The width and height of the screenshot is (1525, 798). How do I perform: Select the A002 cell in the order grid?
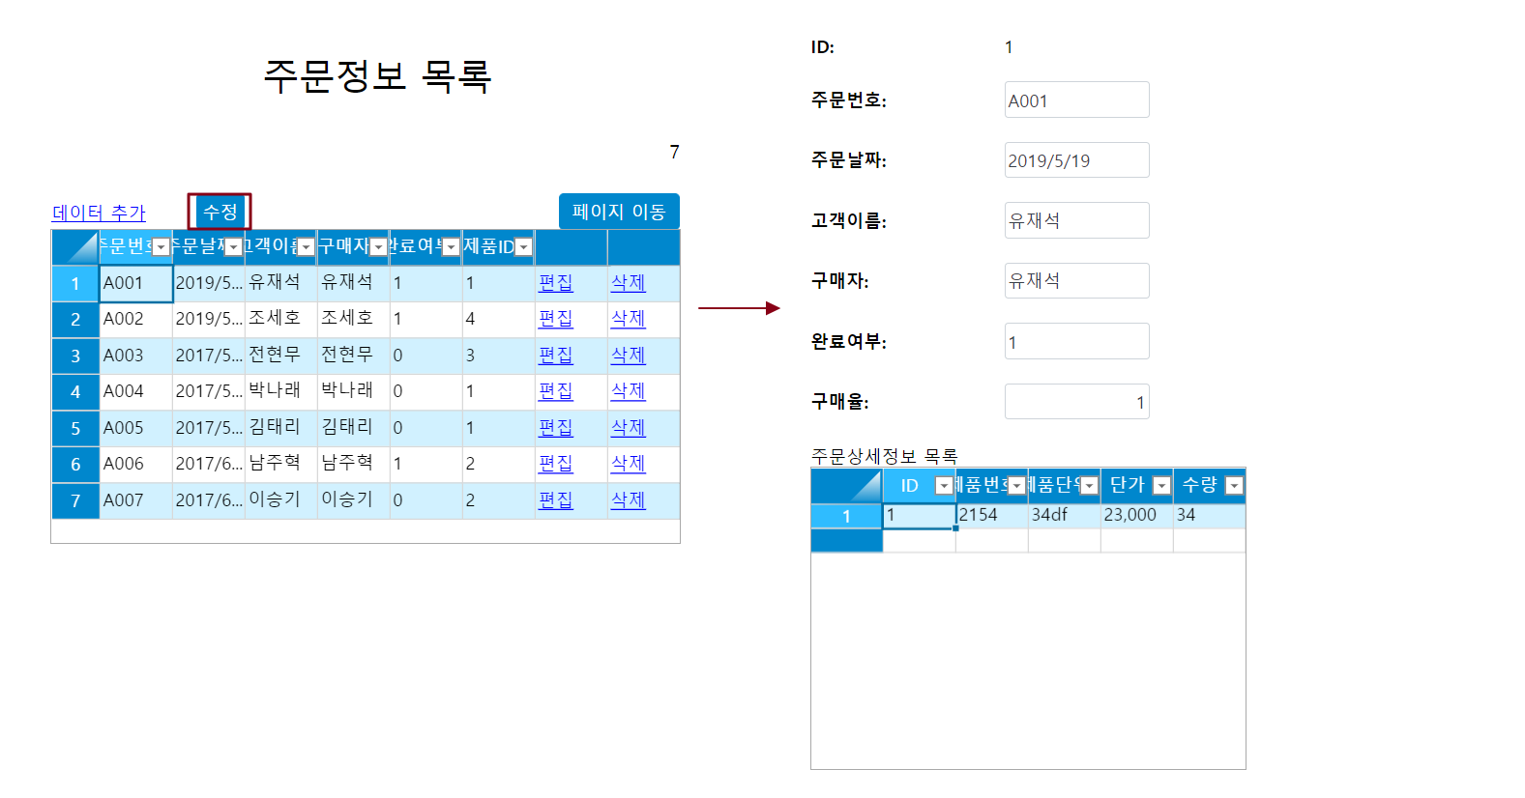135,319
